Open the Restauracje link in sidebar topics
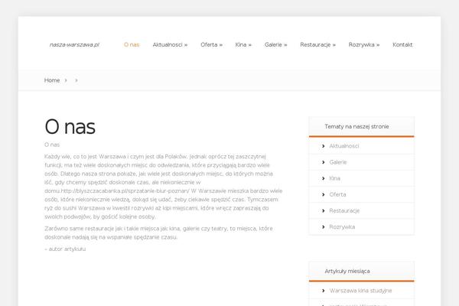The width and height of the screenshot is (459, 306). (x=346, y=210)
